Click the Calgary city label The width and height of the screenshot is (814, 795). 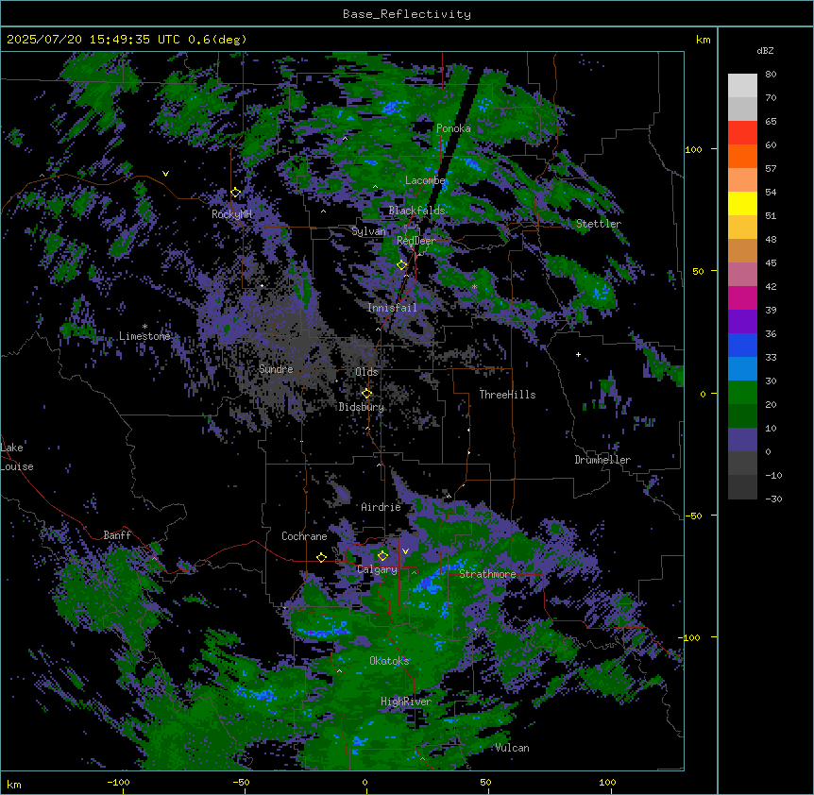click(377, 569)
